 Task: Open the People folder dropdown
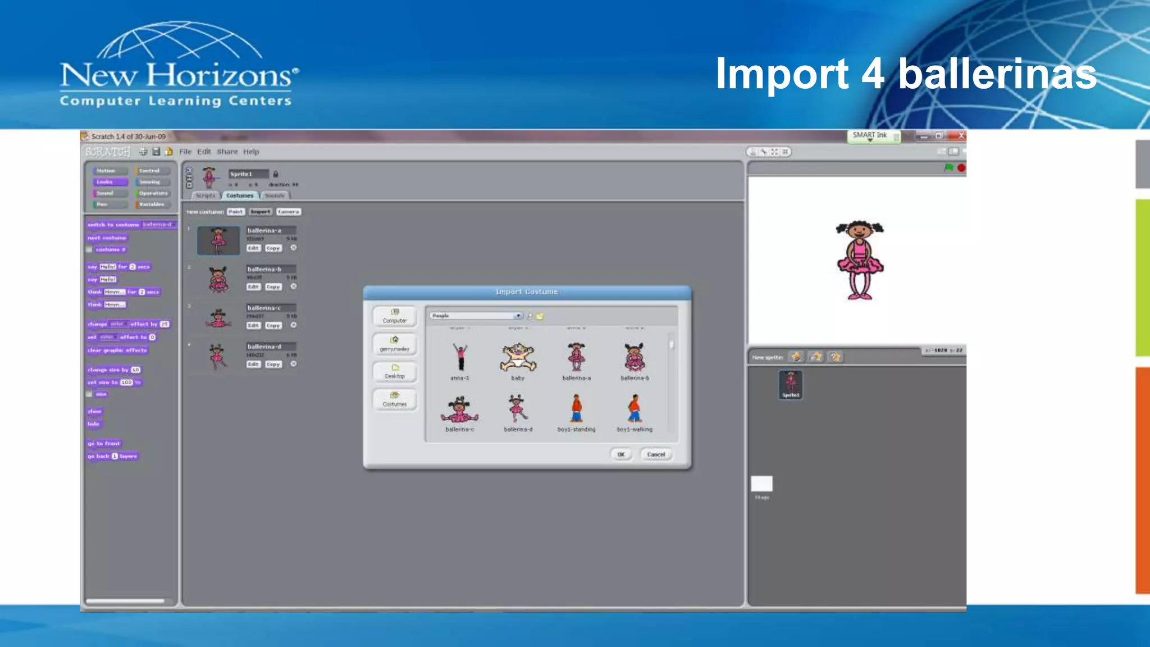518,316
